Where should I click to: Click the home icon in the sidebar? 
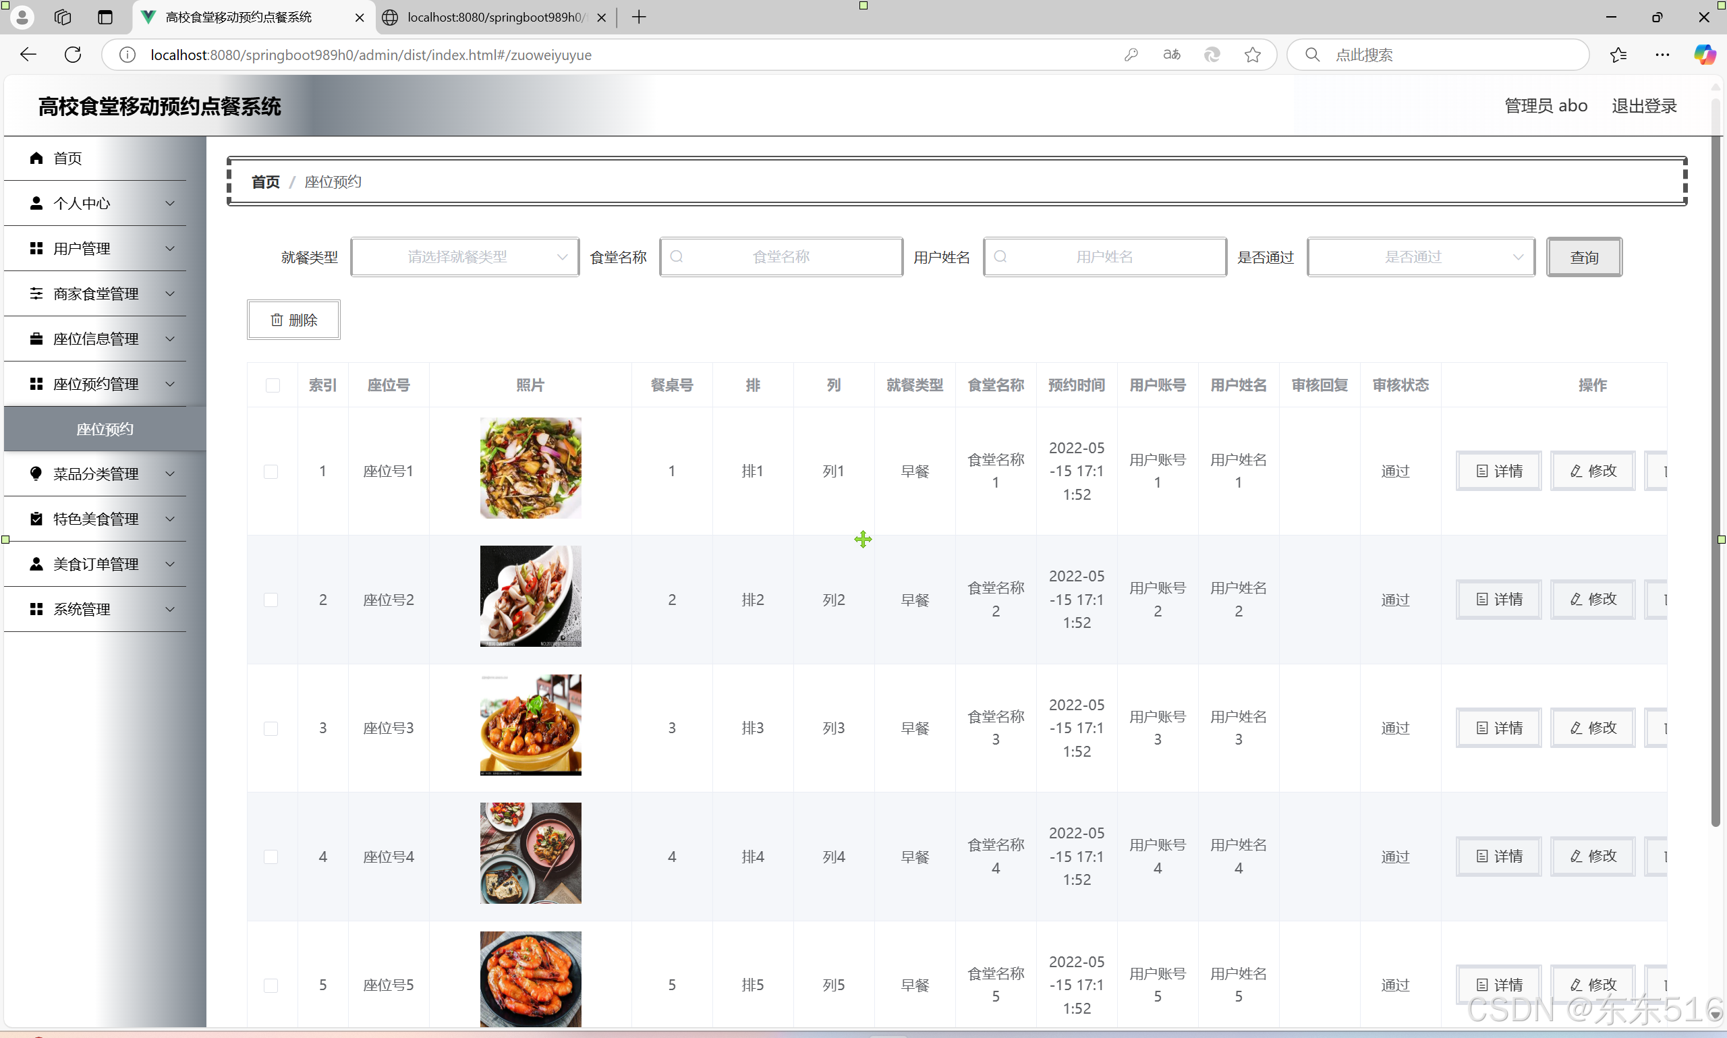[36, 158]
